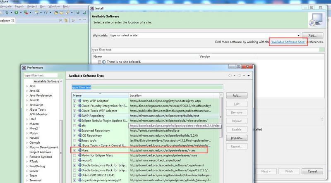Open the Explorer View Menu triangle
The image size is (331, 183).
coord(80,19)
